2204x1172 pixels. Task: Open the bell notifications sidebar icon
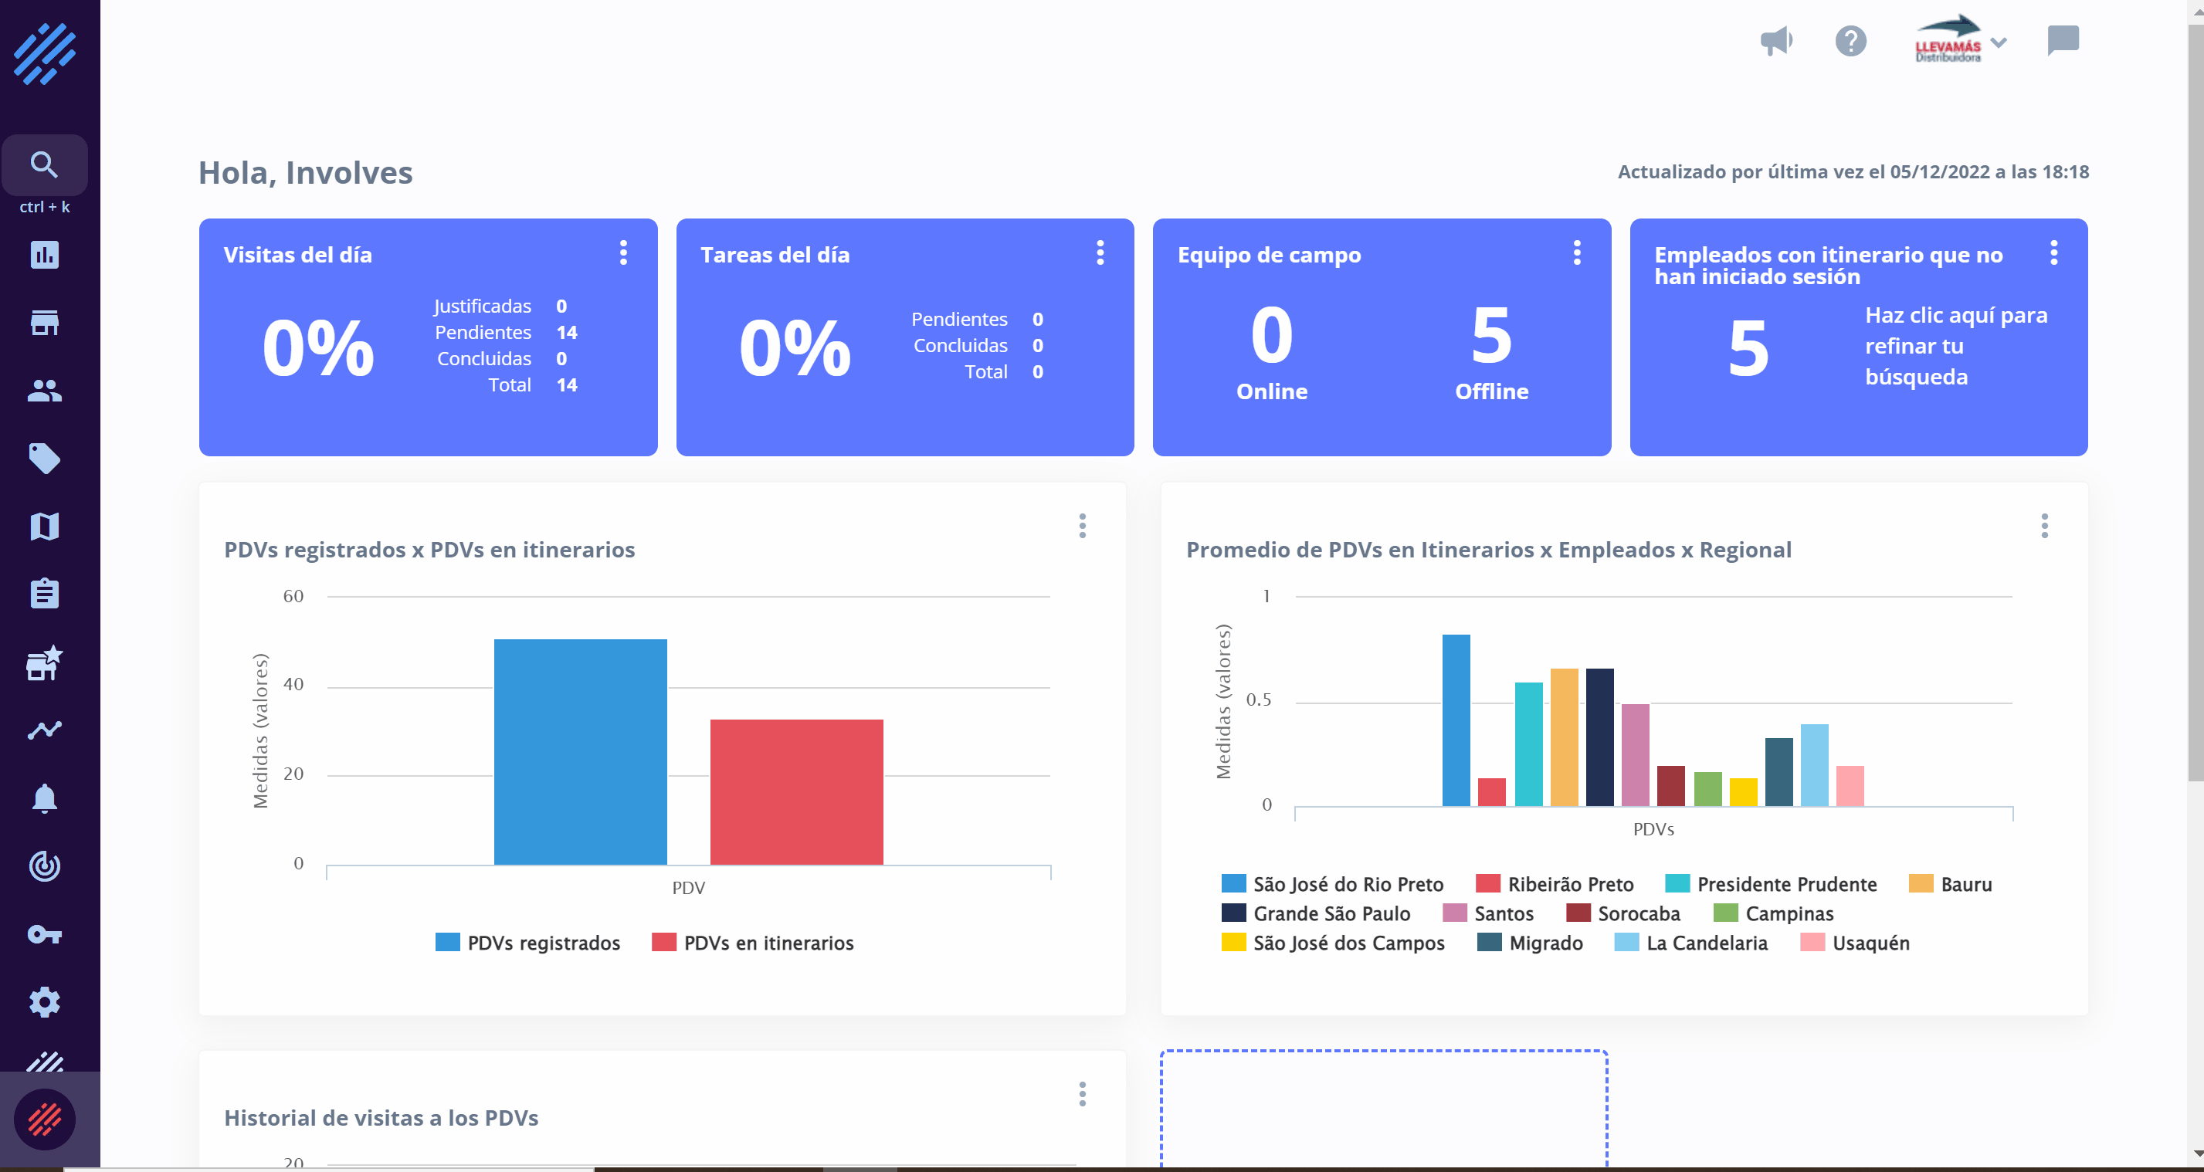[45, 798]
